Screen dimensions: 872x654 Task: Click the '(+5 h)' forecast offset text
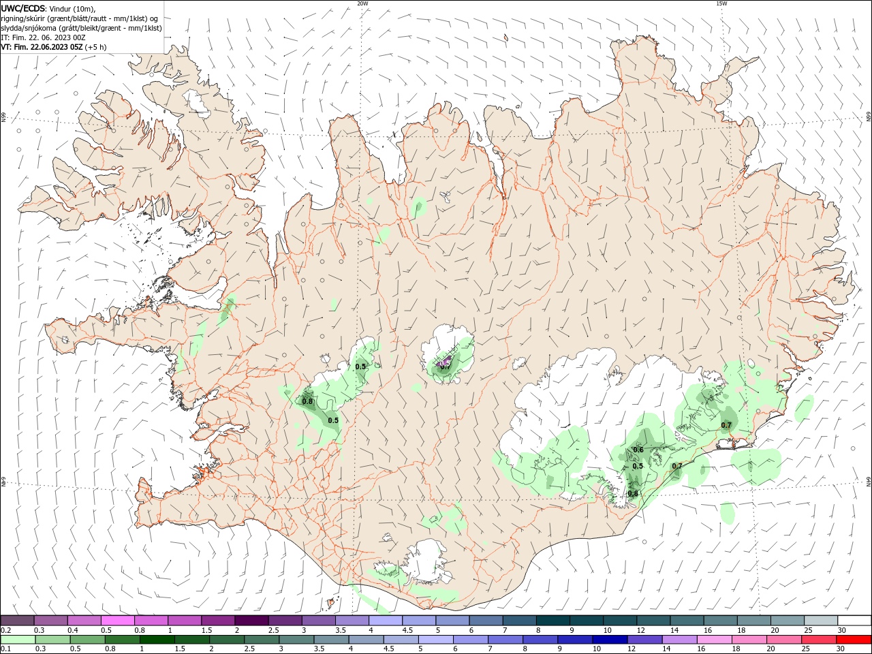96,47
